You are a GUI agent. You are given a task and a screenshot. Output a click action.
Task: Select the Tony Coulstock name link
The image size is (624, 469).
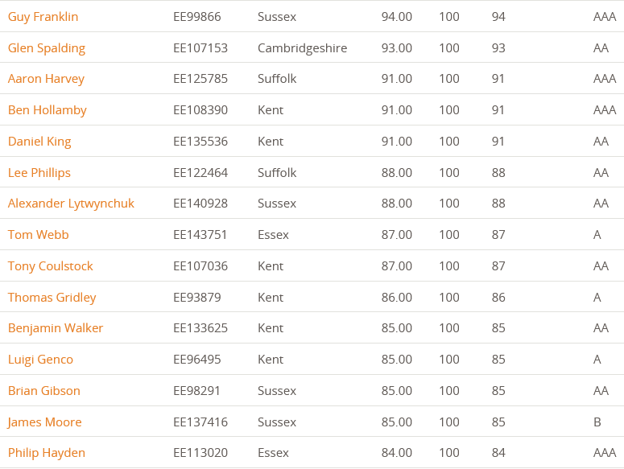tap(51, 266)
